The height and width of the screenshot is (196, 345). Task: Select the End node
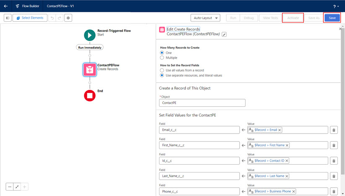(90, 95)
